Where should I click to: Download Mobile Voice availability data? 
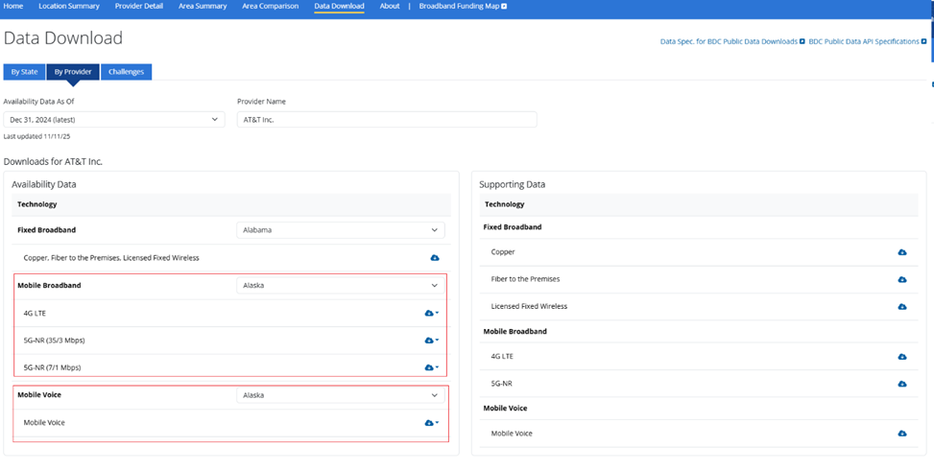click(431, 422)
